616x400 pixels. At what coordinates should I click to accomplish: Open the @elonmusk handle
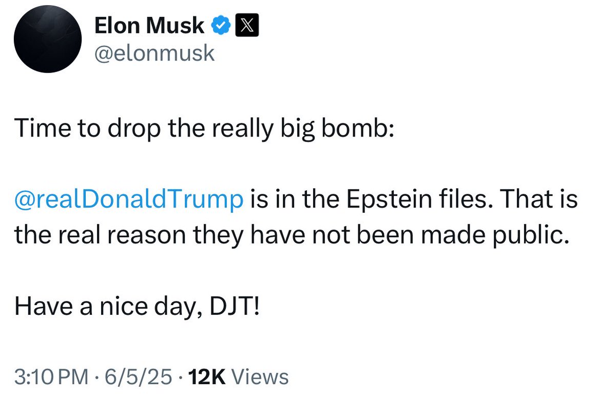click(x=155, y=53)
